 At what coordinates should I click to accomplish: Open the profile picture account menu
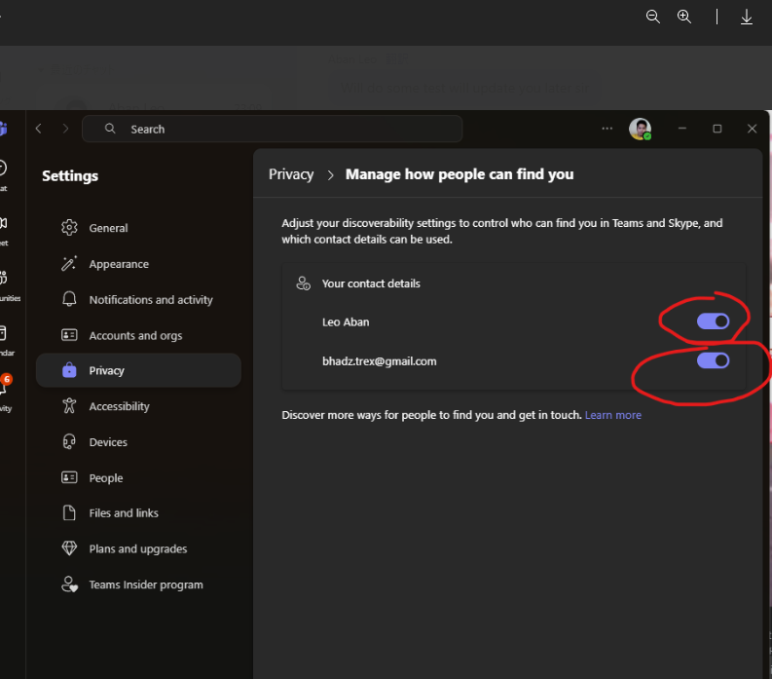coord(640,130)
